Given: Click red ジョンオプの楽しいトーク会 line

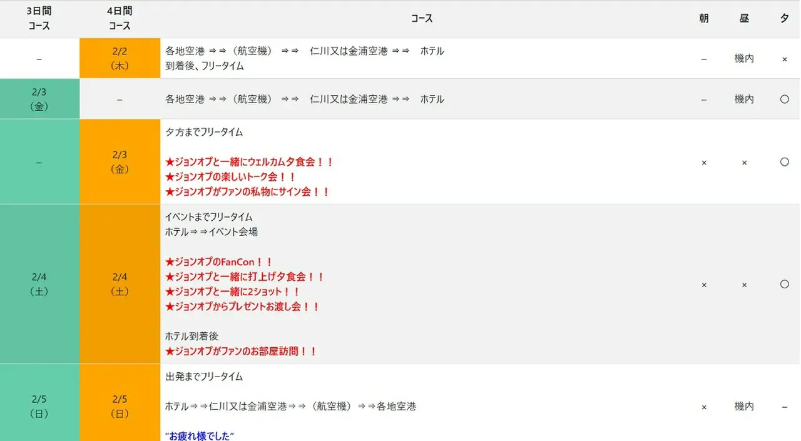Looking at the screenshot, I should click(230, 177).
